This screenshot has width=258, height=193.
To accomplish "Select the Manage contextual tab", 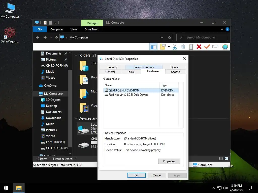I will point(92,23).
